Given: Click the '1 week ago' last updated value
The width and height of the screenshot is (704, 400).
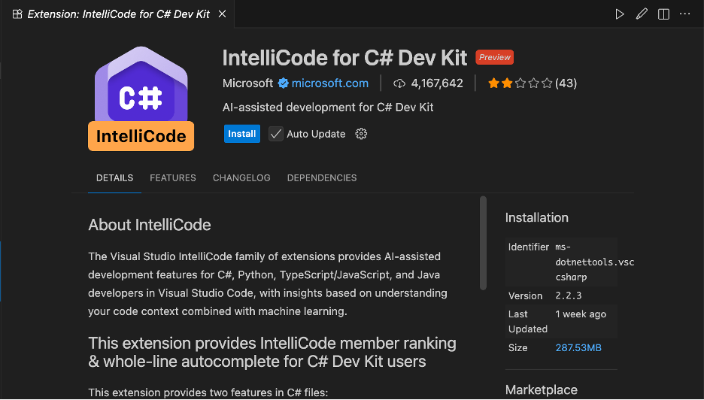Looking at the screenshot, I should (581, 314).
